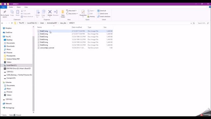The height and width of the screenshot is (119, 211).
Task: Select file Disk02.img
Action: [44, 34]
